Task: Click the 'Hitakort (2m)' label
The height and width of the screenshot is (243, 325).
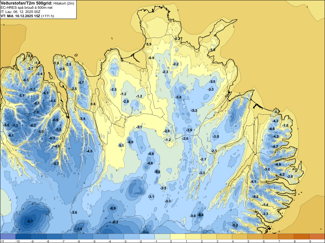Action: click(x=64, y=3)
